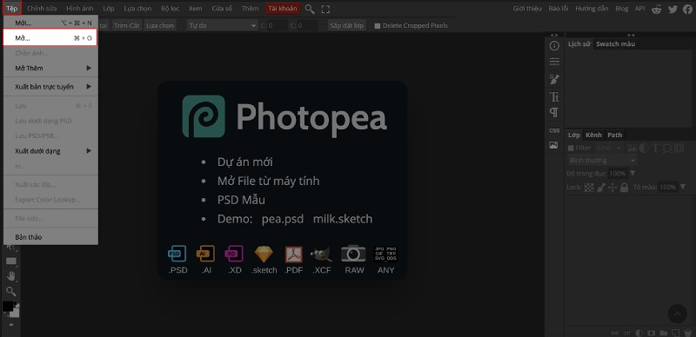The width and height of the screenshot is (696, 337).
Task: Open Photopea's Reddit page icon
Action: point(657,9)
